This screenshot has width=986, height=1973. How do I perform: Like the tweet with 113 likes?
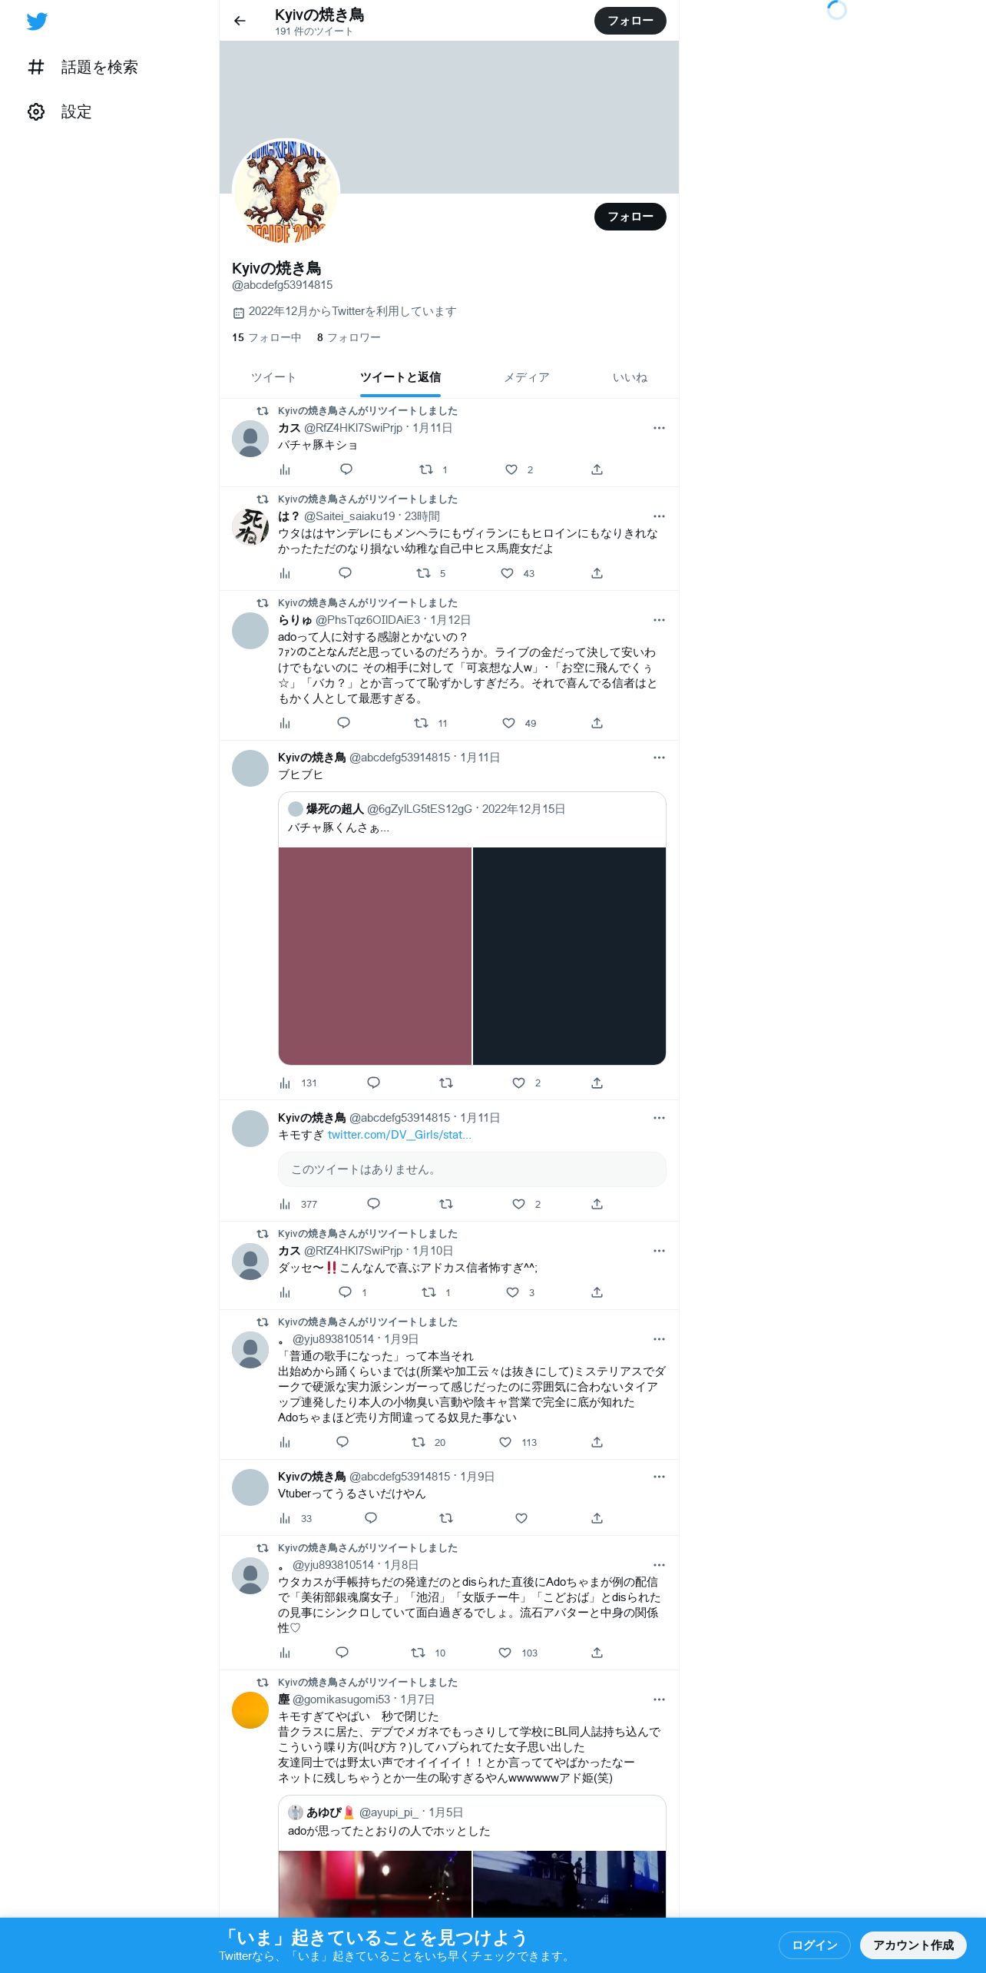[505, 1442]
